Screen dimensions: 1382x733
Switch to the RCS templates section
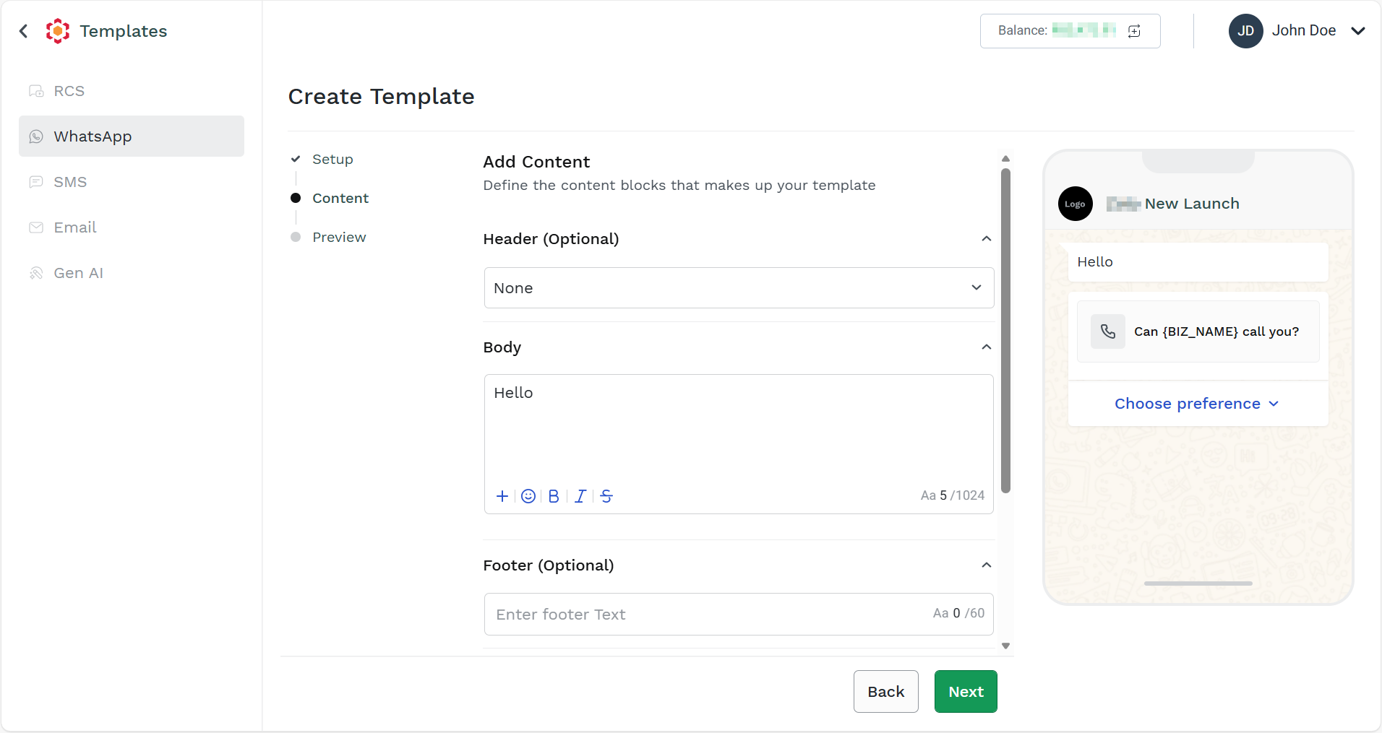tap(69, 91)
